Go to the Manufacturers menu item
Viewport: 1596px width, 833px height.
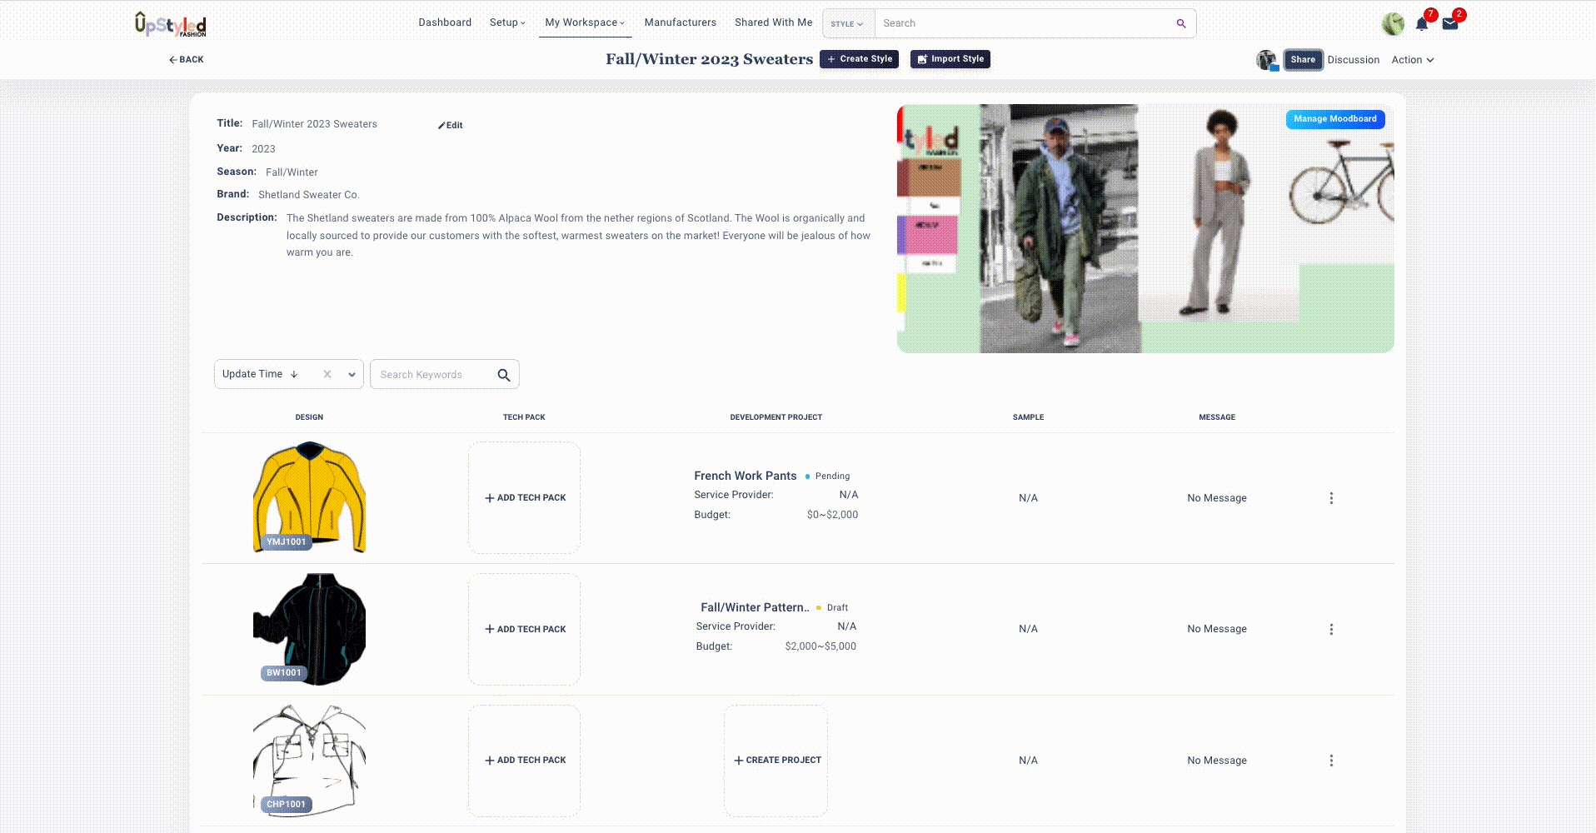680,22
